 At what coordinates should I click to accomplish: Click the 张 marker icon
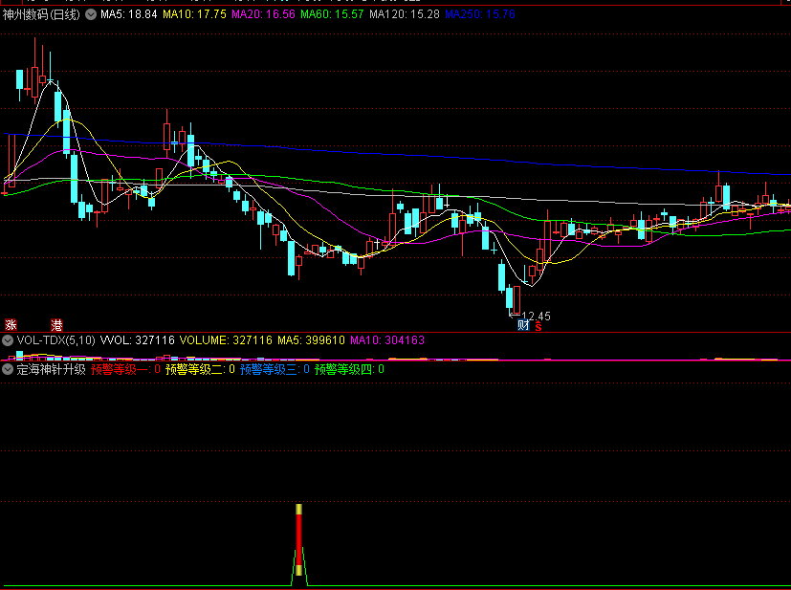point(11,325)
